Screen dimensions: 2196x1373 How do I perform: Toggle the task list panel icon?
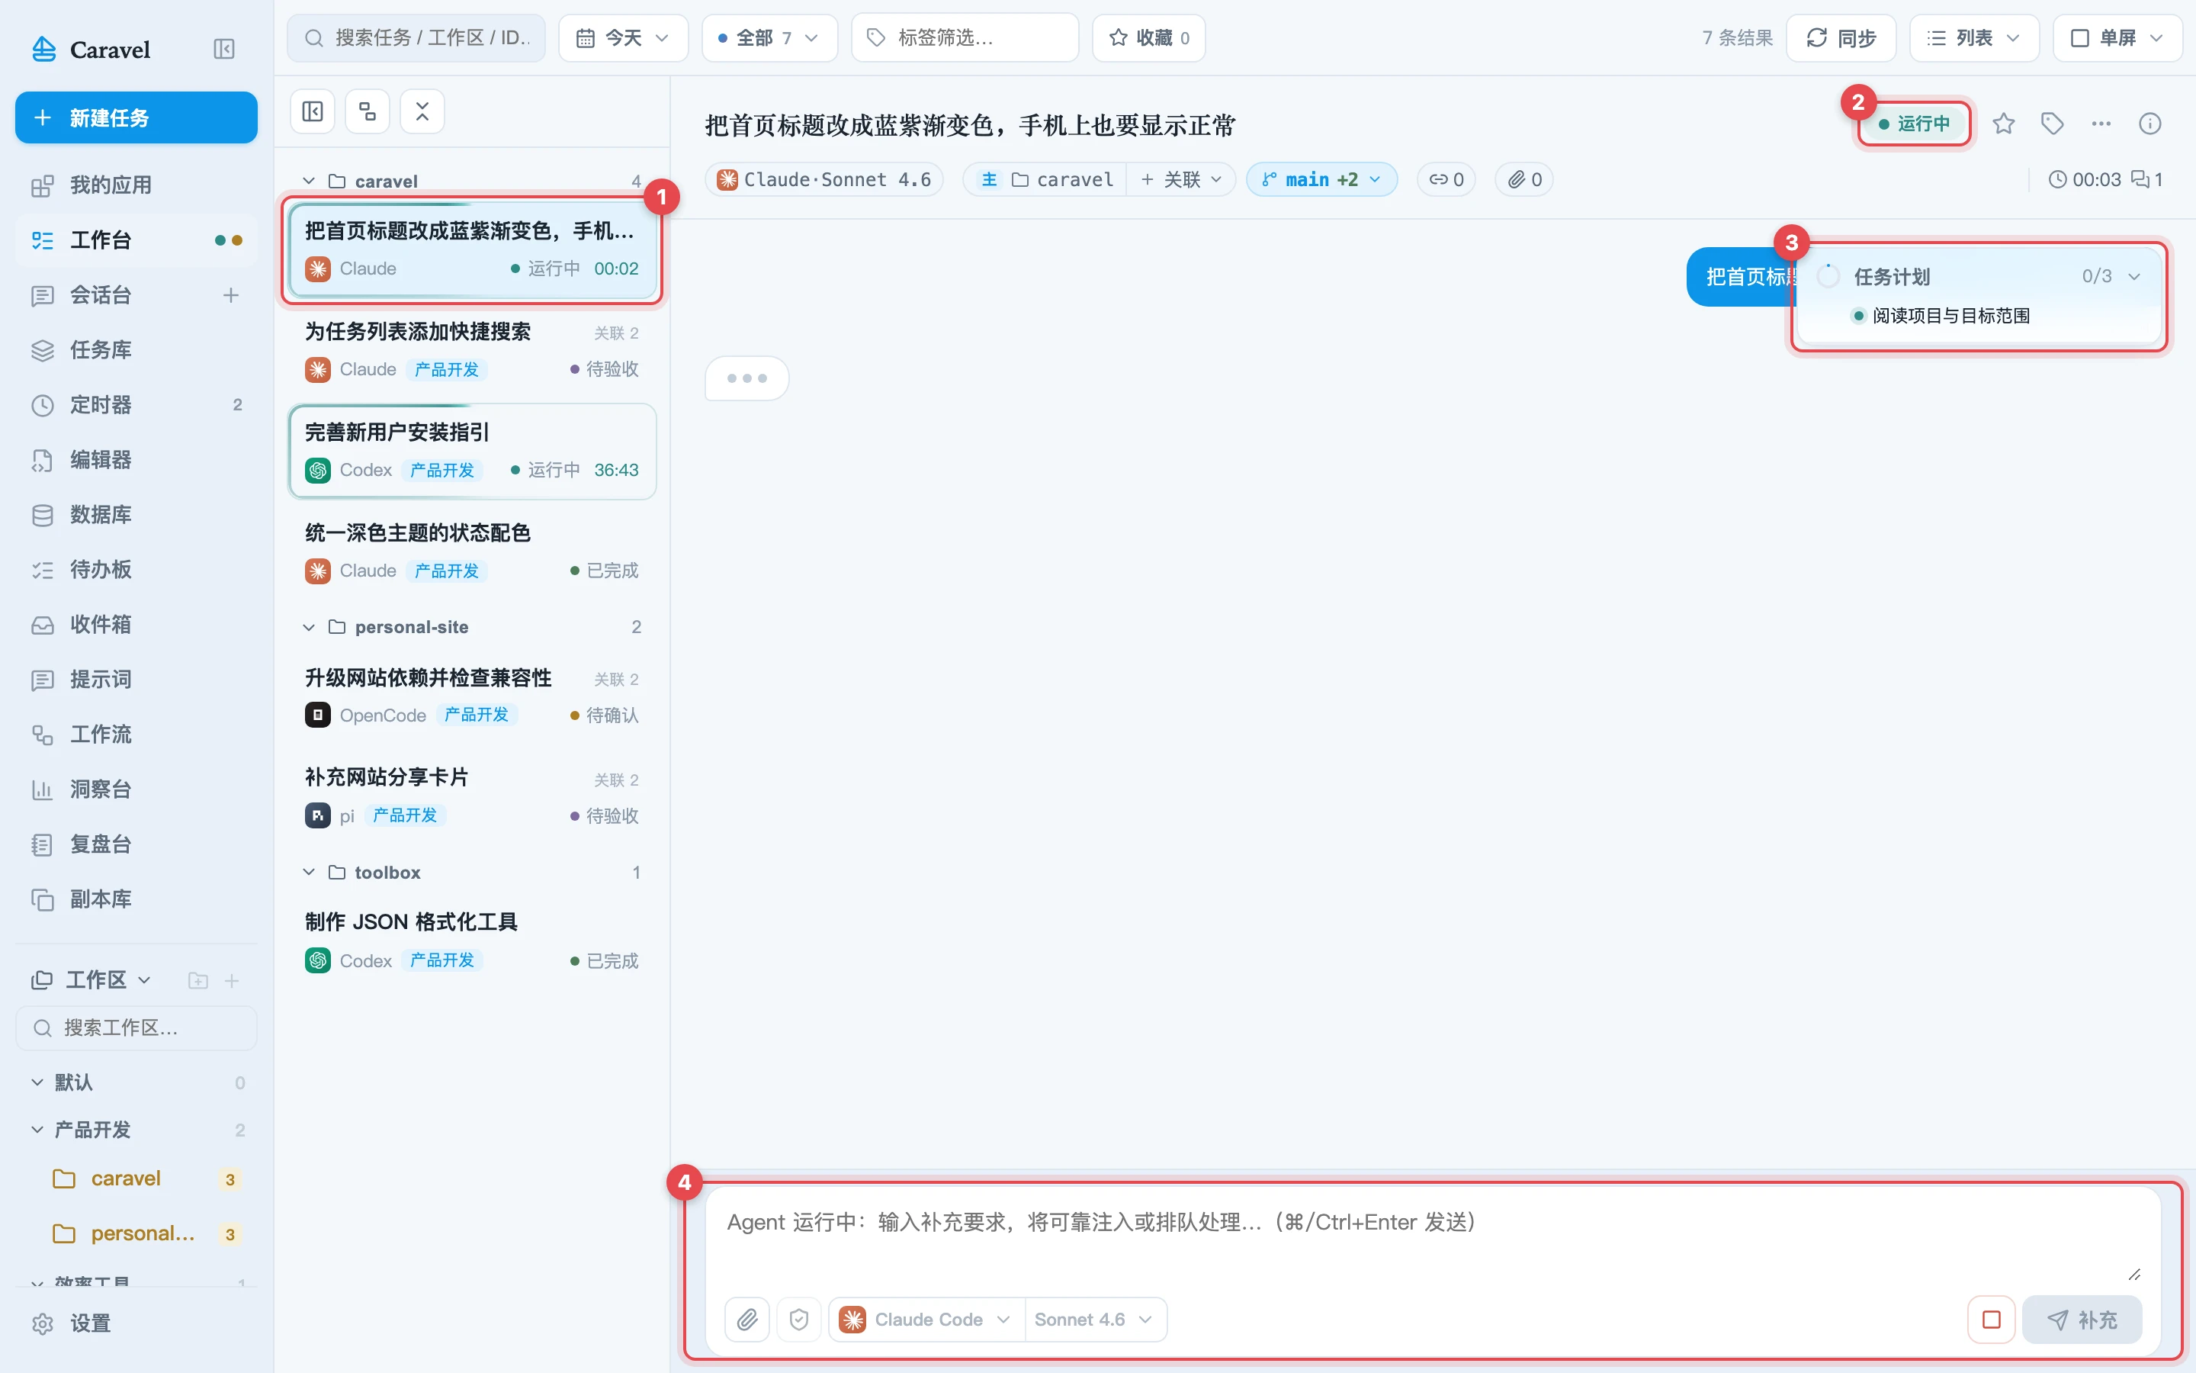pos(312,111)
